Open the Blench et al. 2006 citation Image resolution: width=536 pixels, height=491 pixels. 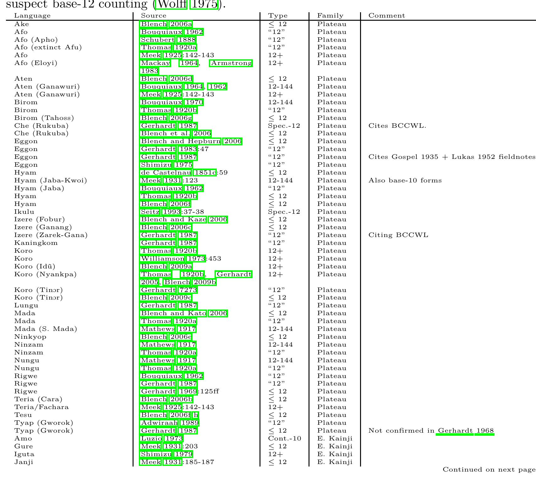[176, 133]
